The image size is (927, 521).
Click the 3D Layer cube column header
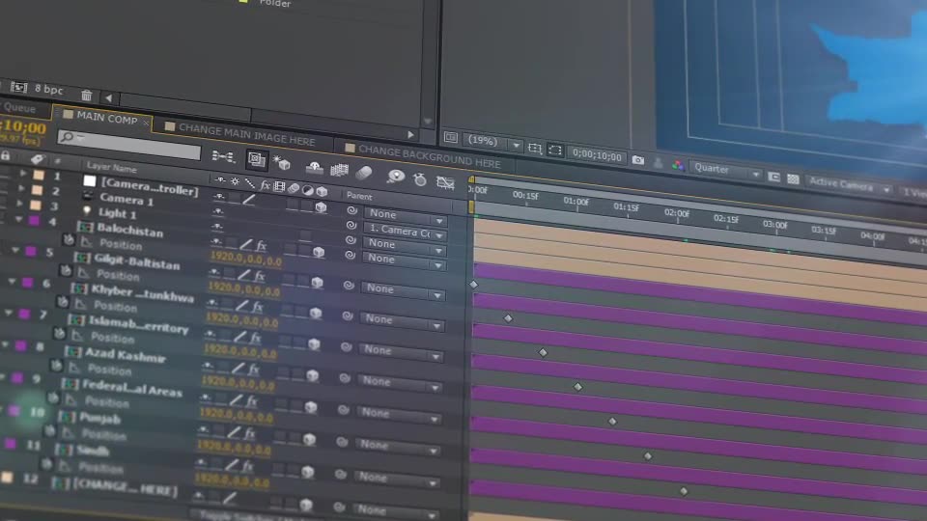(x=322, y=191)
